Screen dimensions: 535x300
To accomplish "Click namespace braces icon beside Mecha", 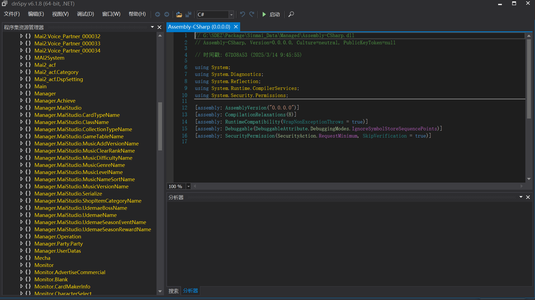I will click(28, 258).
